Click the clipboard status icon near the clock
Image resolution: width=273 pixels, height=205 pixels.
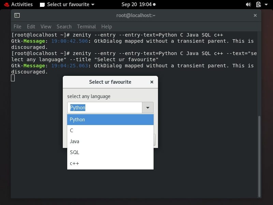[x=258, y=4]
